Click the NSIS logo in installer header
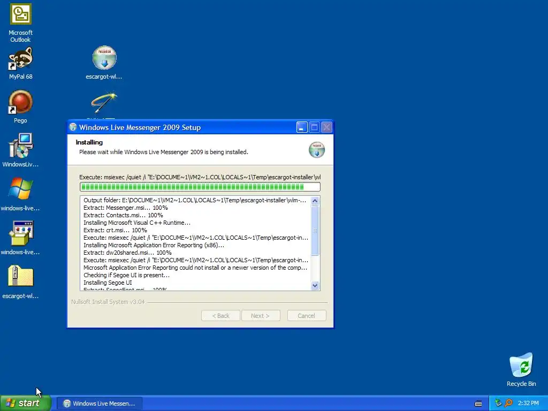This screenshot has height=411, width=548. pos(317,150)
